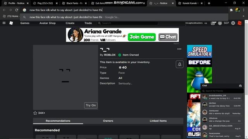This screenshot has width=248, height=139.
Task: Open the browser extensions puzzle icon
Action: click(x=231, y=10)
